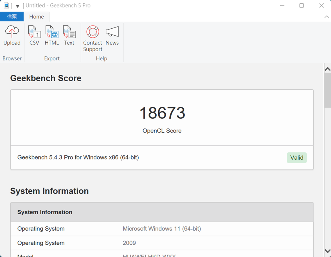
Task: Click the scrollbar down arrow
Action: [x=327, y=251]
